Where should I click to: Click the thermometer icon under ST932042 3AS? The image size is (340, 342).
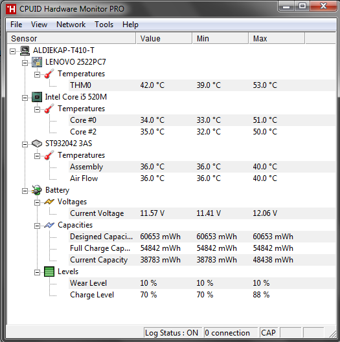click(49, 155)
